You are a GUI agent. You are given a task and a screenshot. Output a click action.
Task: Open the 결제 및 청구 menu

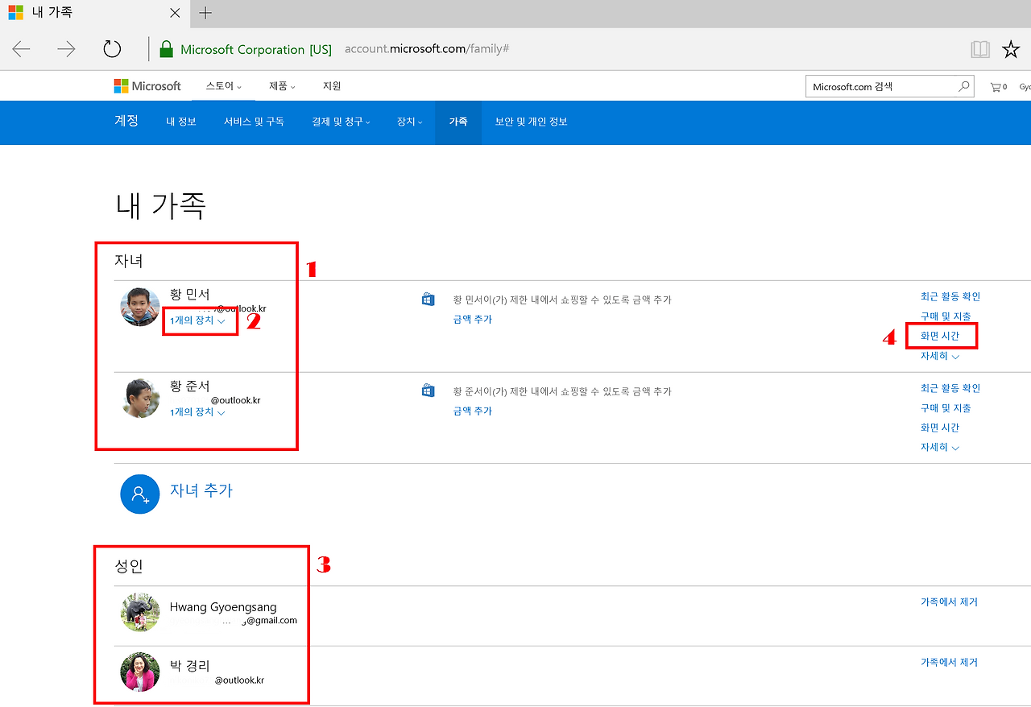click(x=341, y=122)
